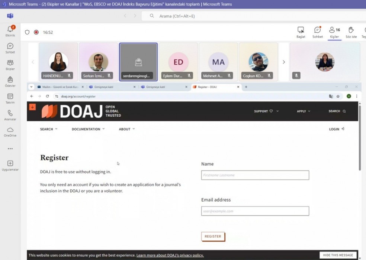Open the DOAJ privacy policy link

[170, 255]
